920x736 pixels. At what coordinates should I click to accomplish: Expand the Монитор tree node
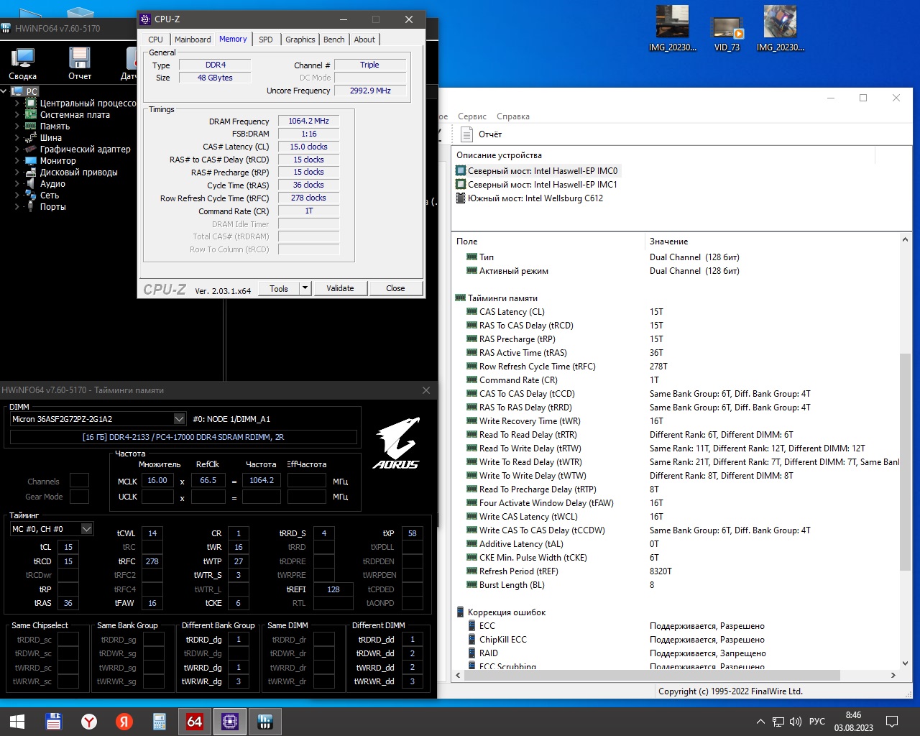(x=17, y=161)
